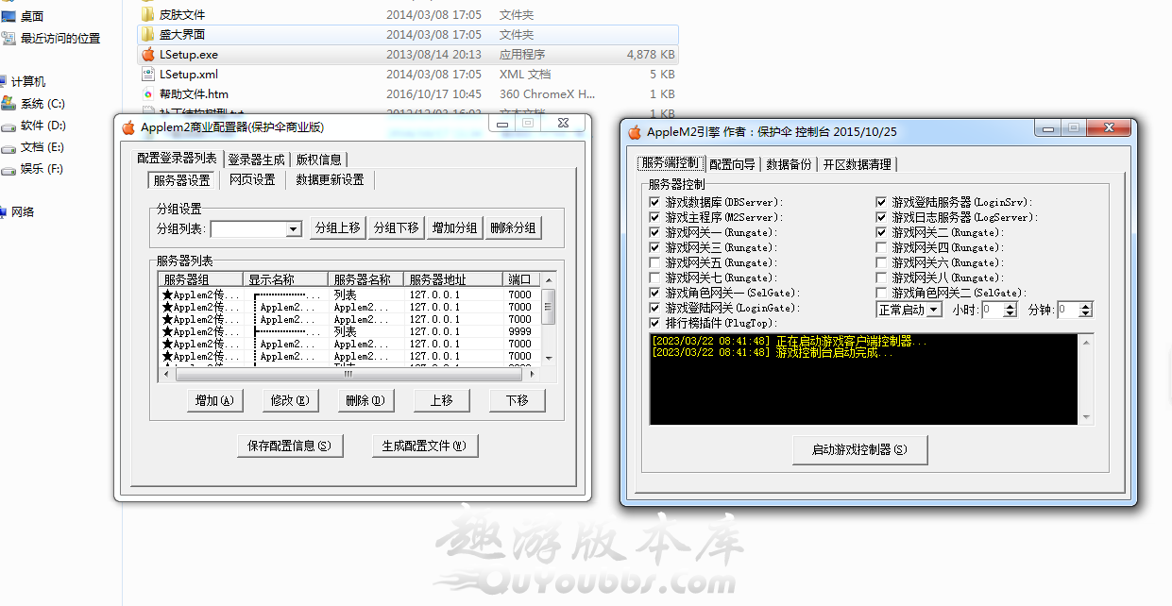1172x606 pixels.
Task: Open the 数据备份 tab
Action: (789, 164)
